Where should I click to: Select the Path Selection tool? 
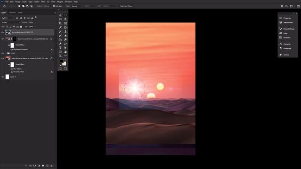click(x=65, y=48)
